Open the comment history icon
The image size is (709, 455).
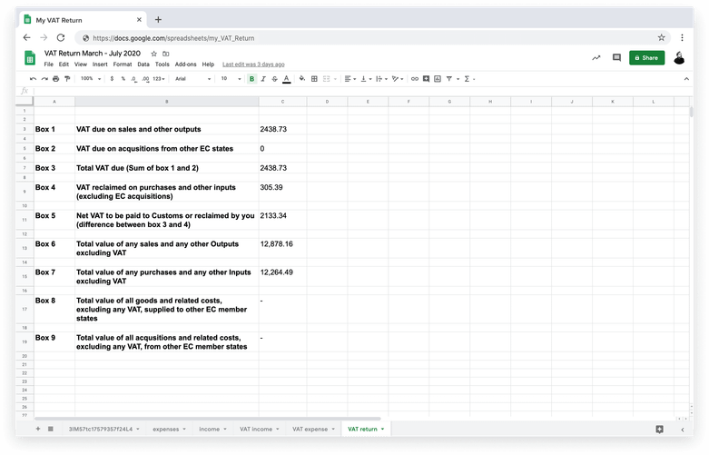click(616, 57)
